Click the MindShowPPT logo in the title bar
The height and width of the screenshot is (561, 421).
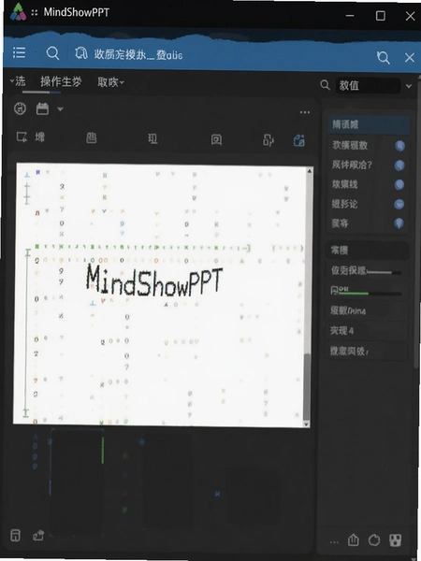pos(18,12)
